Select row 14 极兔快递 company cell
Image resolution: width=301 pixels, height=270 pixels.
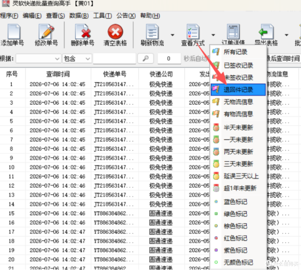161,204
